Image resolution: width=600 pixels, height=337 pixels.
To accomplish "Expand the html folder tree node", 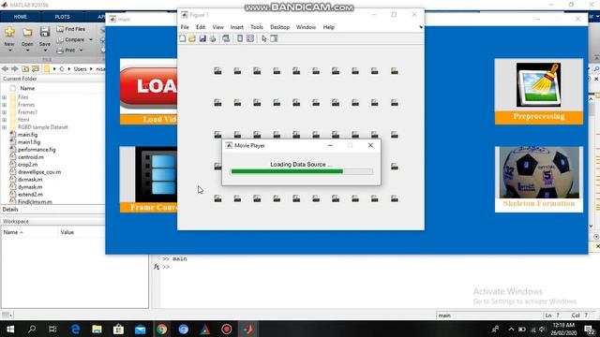I will tap(4, 120).
